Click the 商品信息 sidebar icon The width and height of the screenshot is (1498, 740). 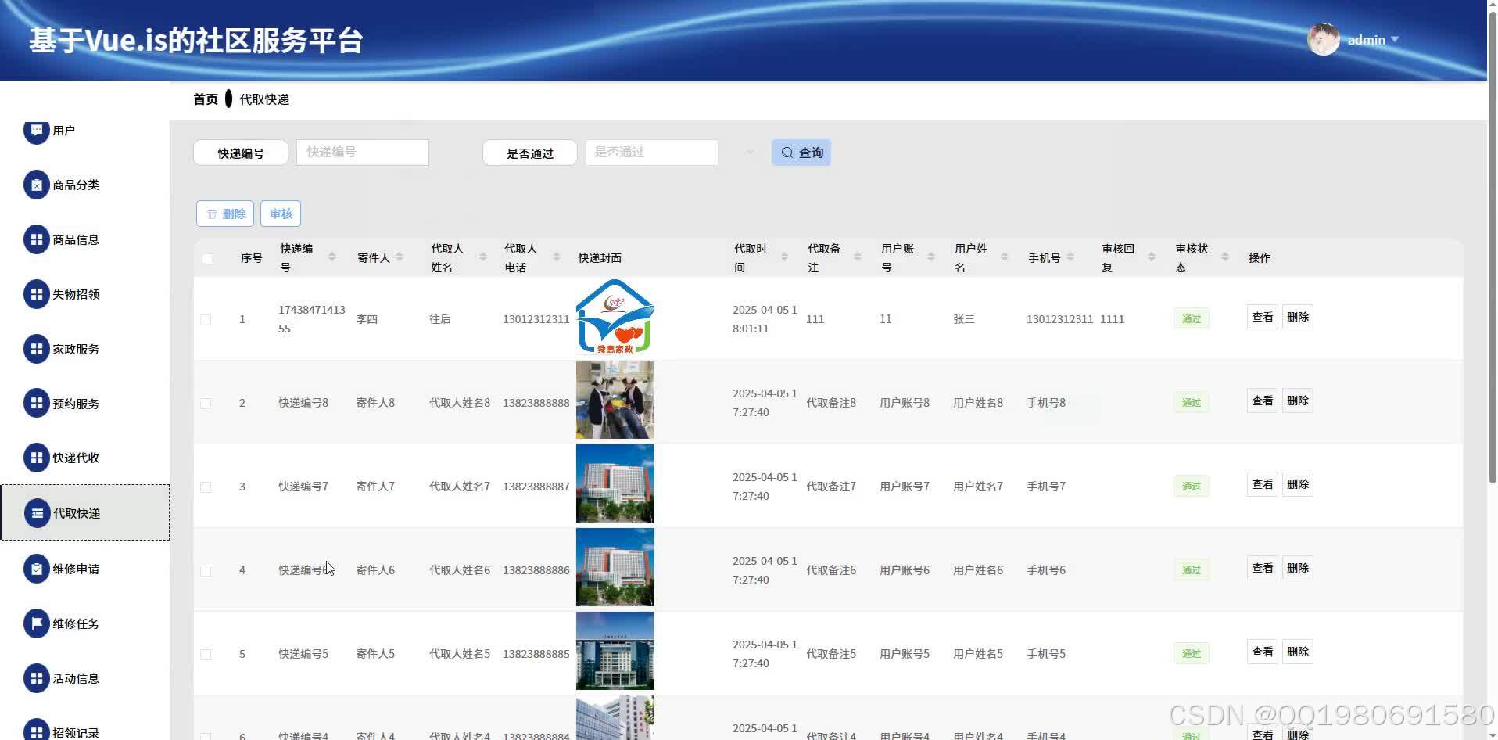tap(37, 239)
